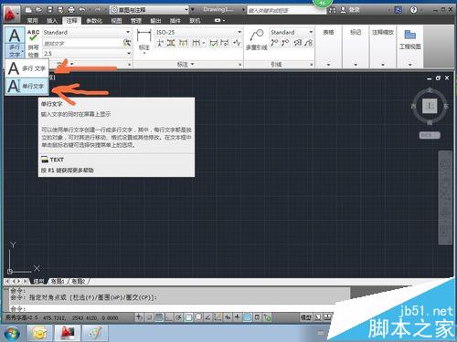Toggle Polar tracking in status bar
The image size is (457, 342).
point(178,317)
